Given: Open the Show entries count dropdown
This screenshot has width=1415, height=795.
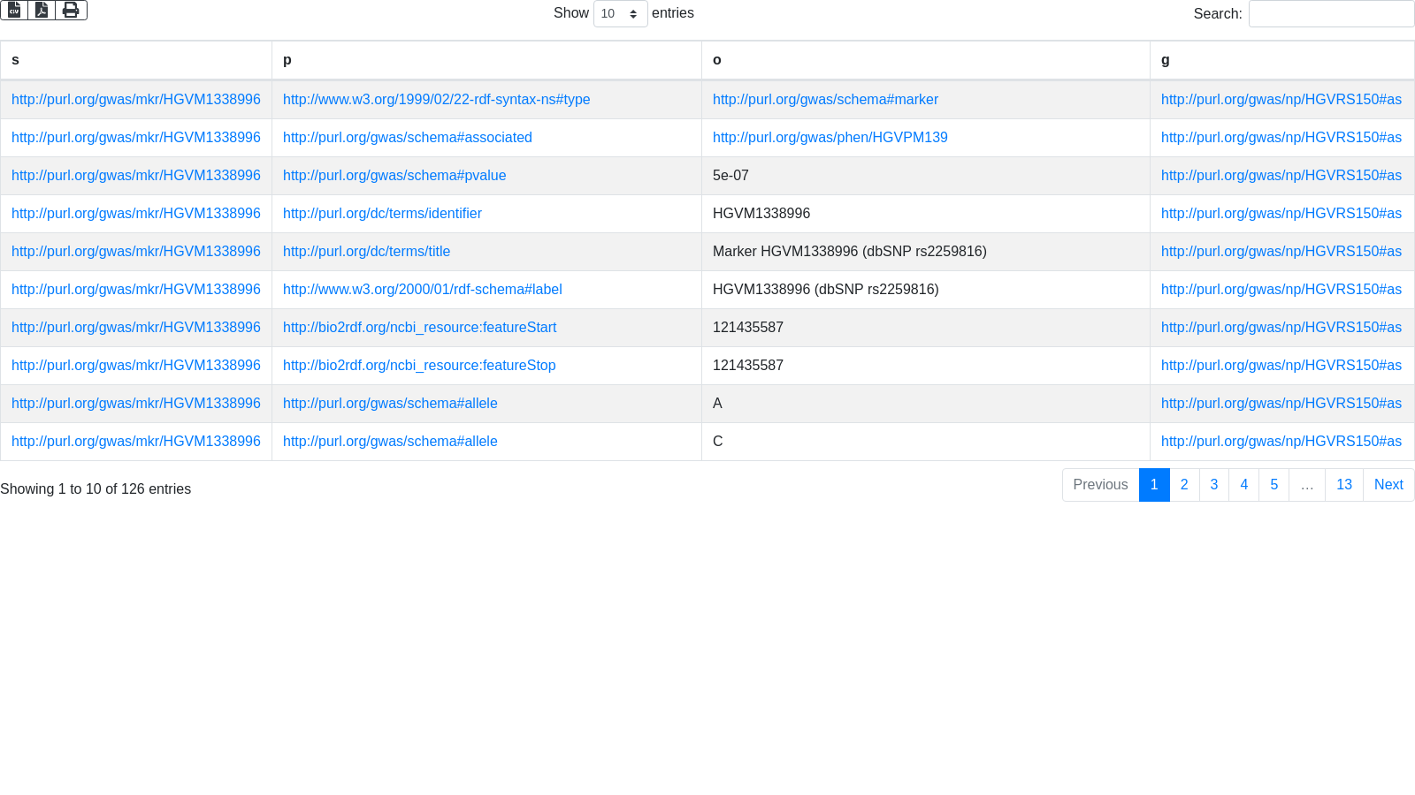Looking at the screenshot, I should 620,14.
